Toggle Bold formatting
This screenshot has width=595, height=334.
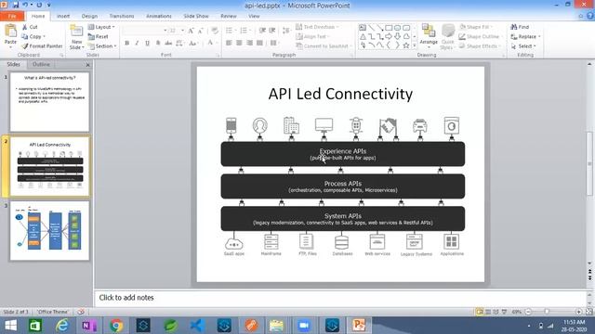(x=127, y=44)
